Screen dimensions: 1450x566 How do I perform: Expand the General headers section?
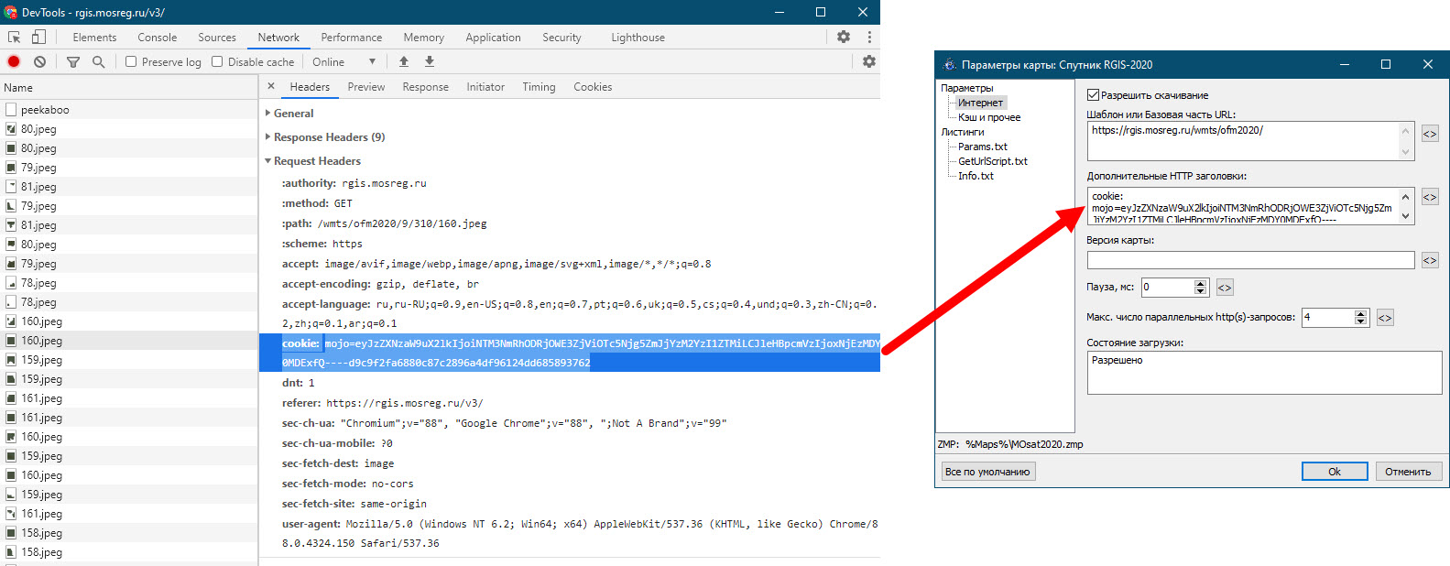293,114
